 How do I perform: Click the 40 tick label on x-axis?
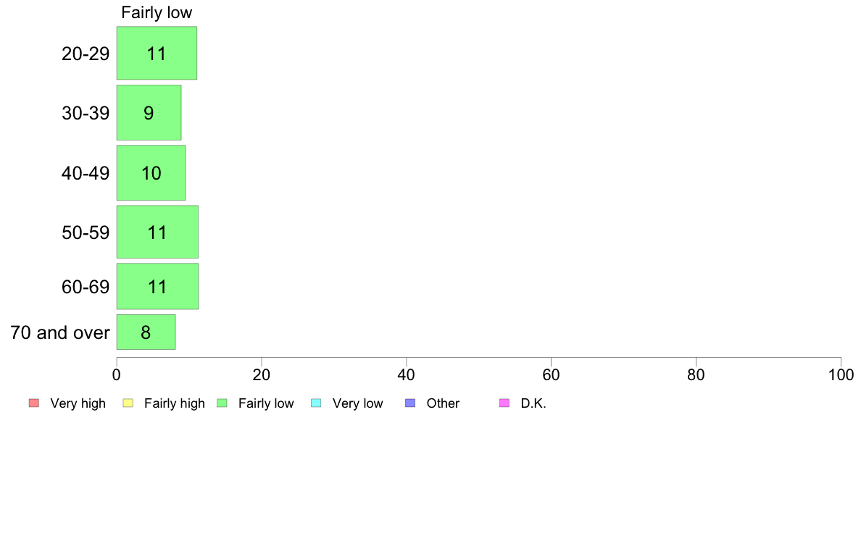(407, 375)
